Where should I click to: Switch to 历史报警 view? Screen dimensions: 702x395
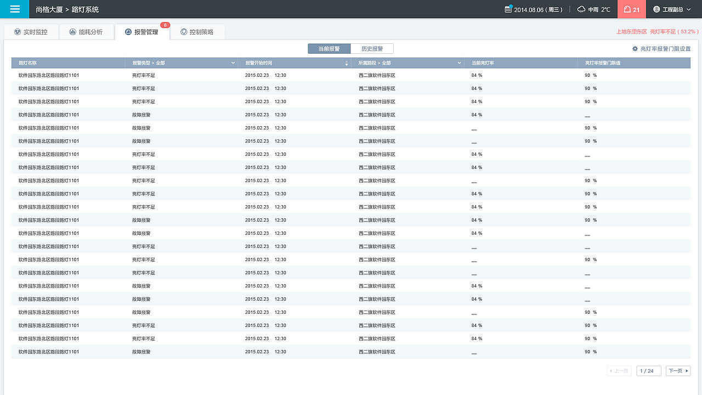click(372, 49)
